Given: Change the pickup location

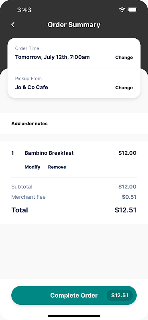Looking at the screenshot, I should pyautogui.click(x=124, y=88).
